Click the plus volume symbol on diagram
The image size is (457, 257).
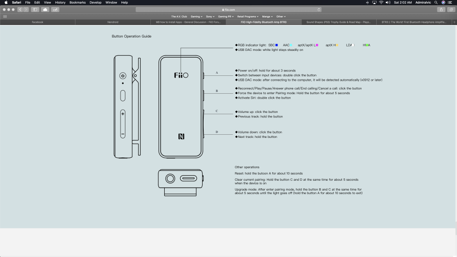tap(123, 114)
